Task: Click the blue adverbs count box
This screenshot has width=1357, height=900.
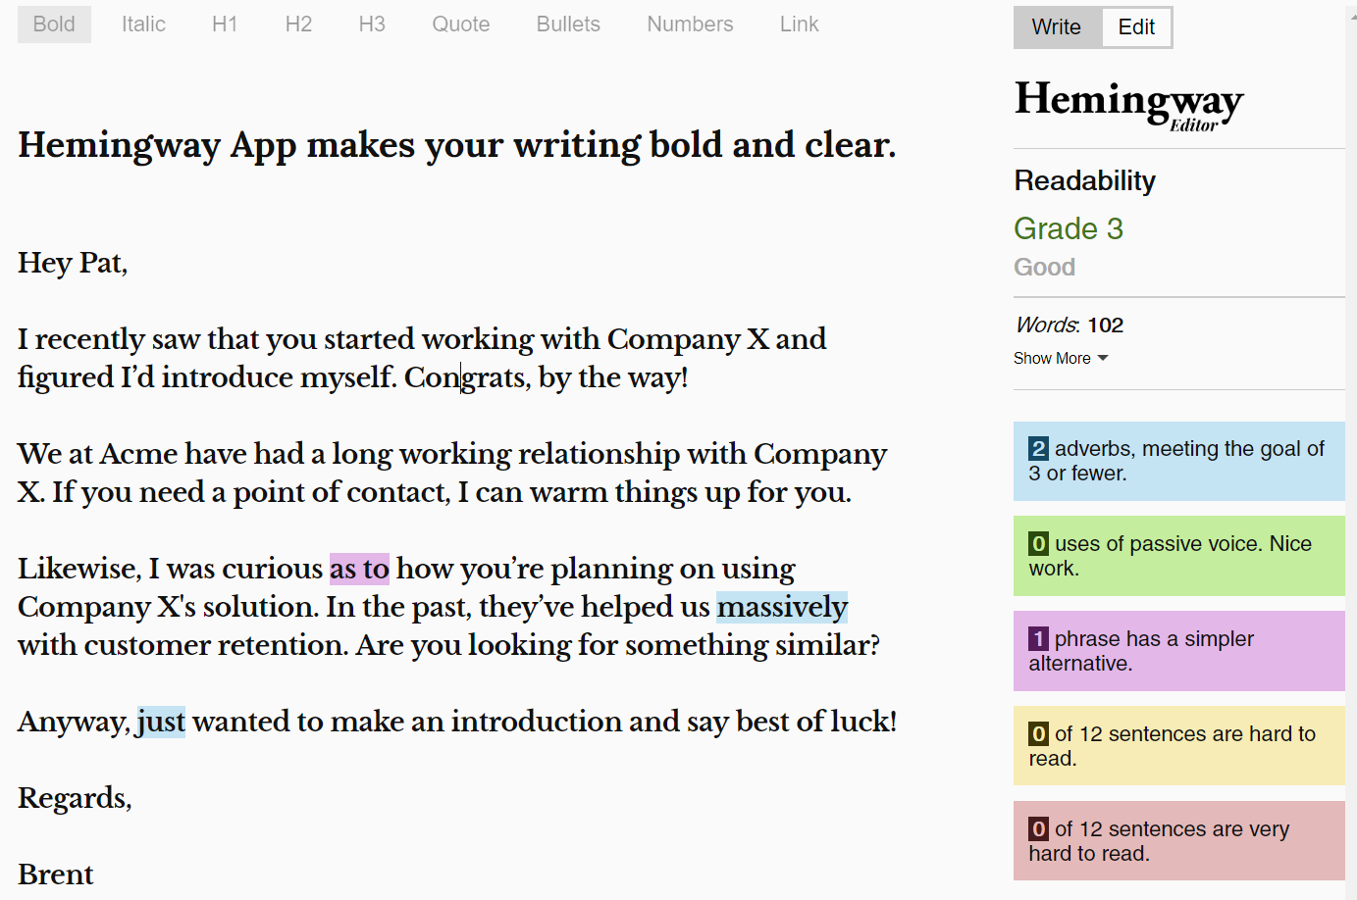Action: 1179,462
